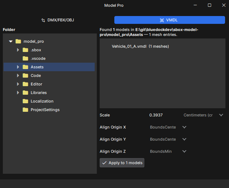Switch to the DMX/FBX/OBJ tab

pyautogui.click(x=58, y=20)
